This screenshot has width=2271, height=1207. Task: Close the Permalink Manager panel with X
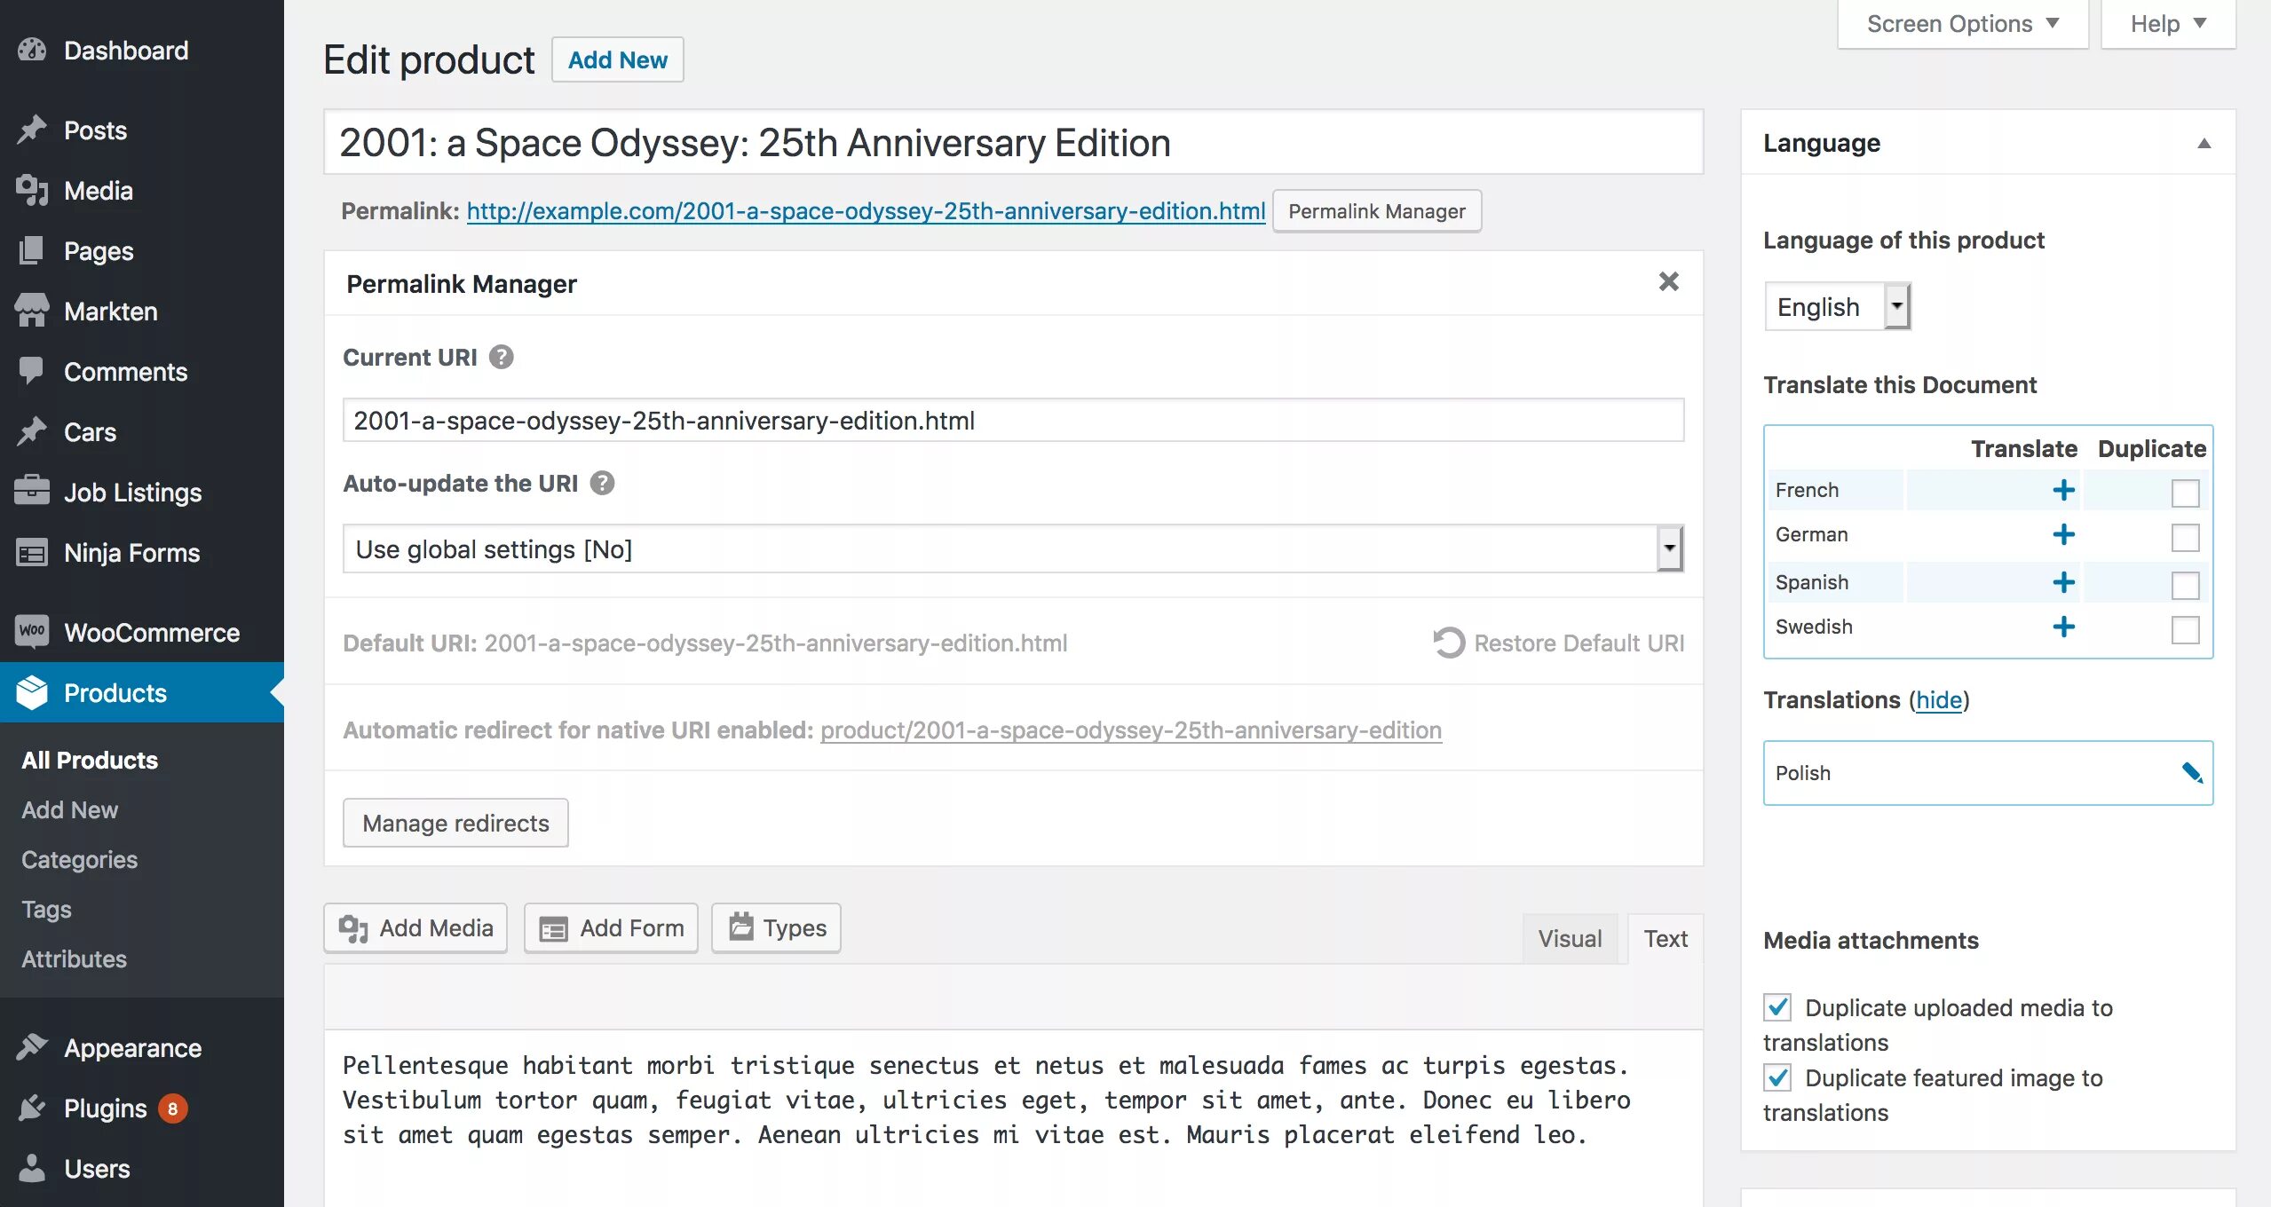tap(1668, 282)
